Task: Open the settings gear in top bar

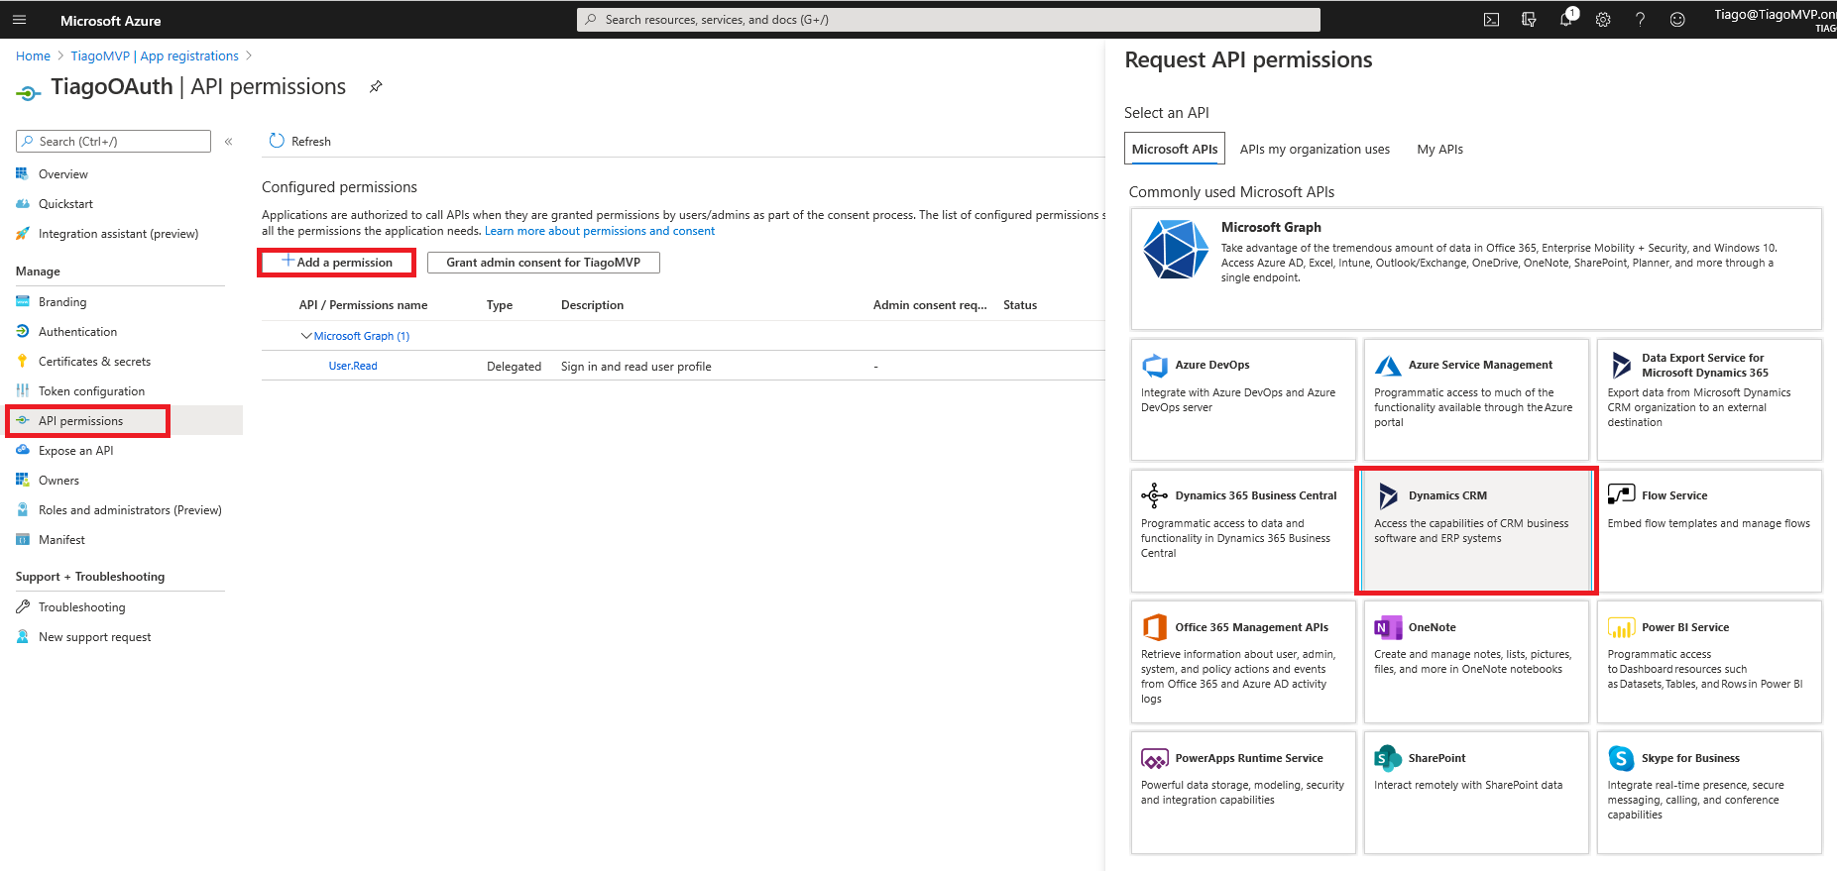Action: pyautogui.click(x=1603, y=20)
